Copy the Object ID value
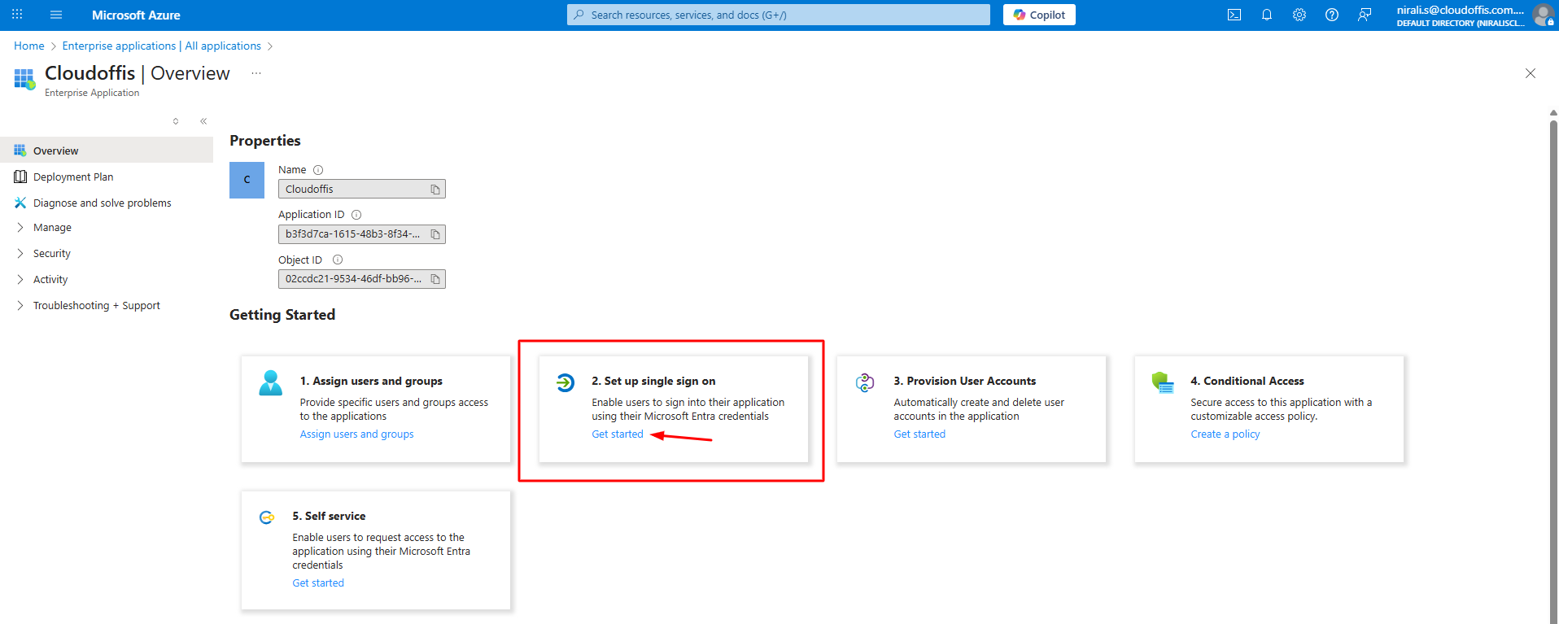 (x=435, y=279)
